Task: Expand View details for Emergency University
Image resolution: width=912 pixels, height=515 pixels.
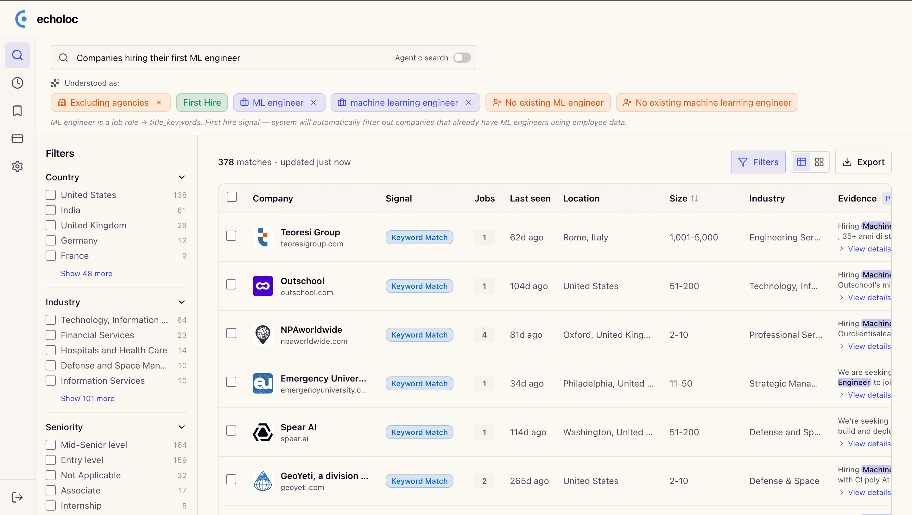Action: pos(865,395)
